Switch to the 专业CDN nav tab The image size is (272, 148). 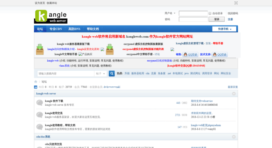56,29
